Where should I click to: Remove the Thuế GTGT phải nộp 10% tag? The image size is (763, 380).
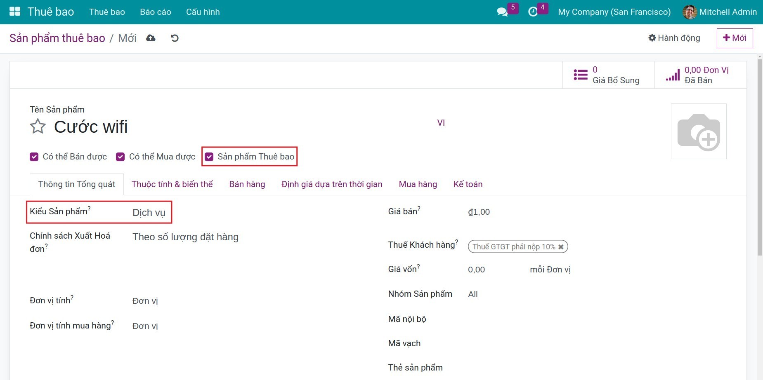[561, 247]
